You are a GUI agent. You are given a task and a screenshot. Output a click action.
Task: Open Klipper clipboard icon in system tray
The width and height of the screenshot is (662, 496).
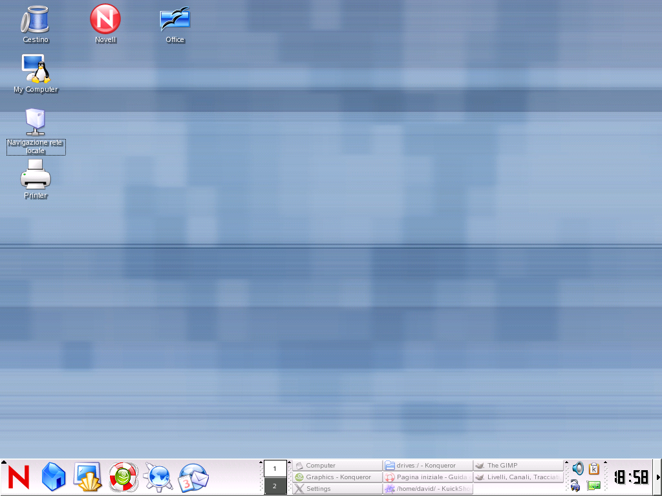pyautogui.click(x=594, y=467)
